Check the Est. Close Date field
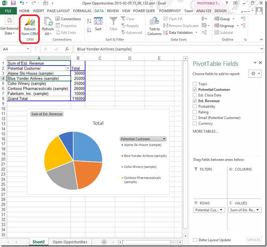 point(195,95)
